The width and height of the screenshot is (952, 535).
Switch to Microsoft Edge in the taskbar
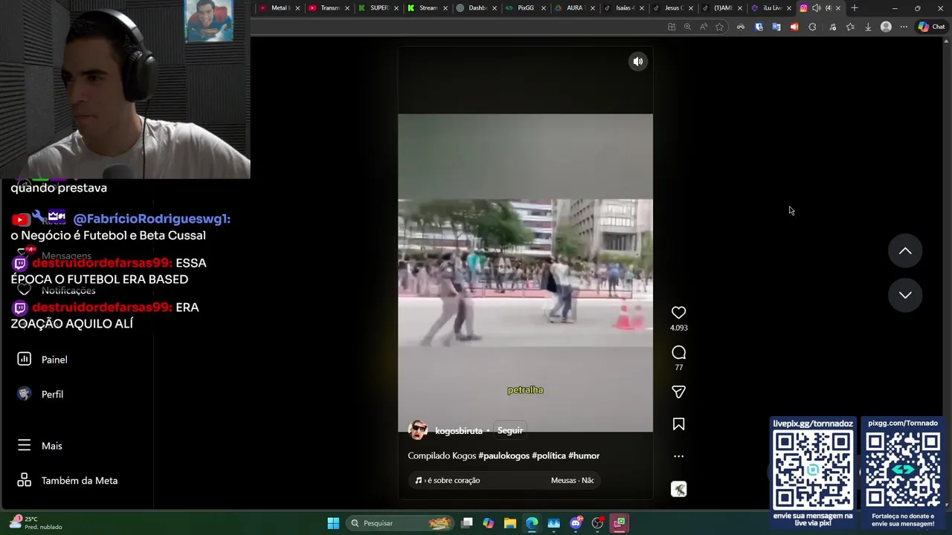click(x=532, y=523)
